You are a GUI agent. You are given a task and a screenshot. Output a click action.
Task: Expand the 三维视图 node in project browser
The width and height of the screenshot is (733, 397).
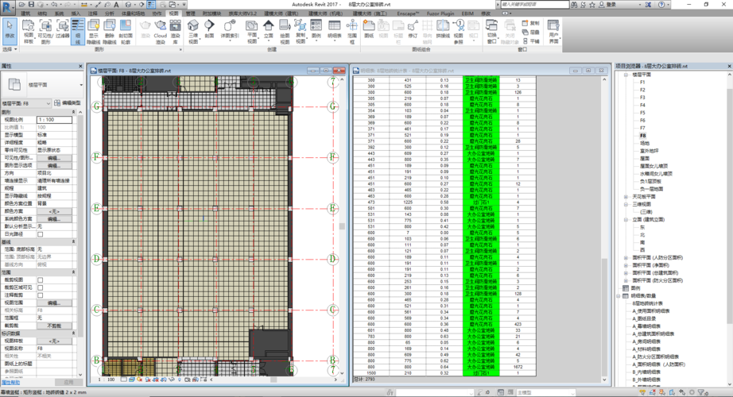coord(626,204)
